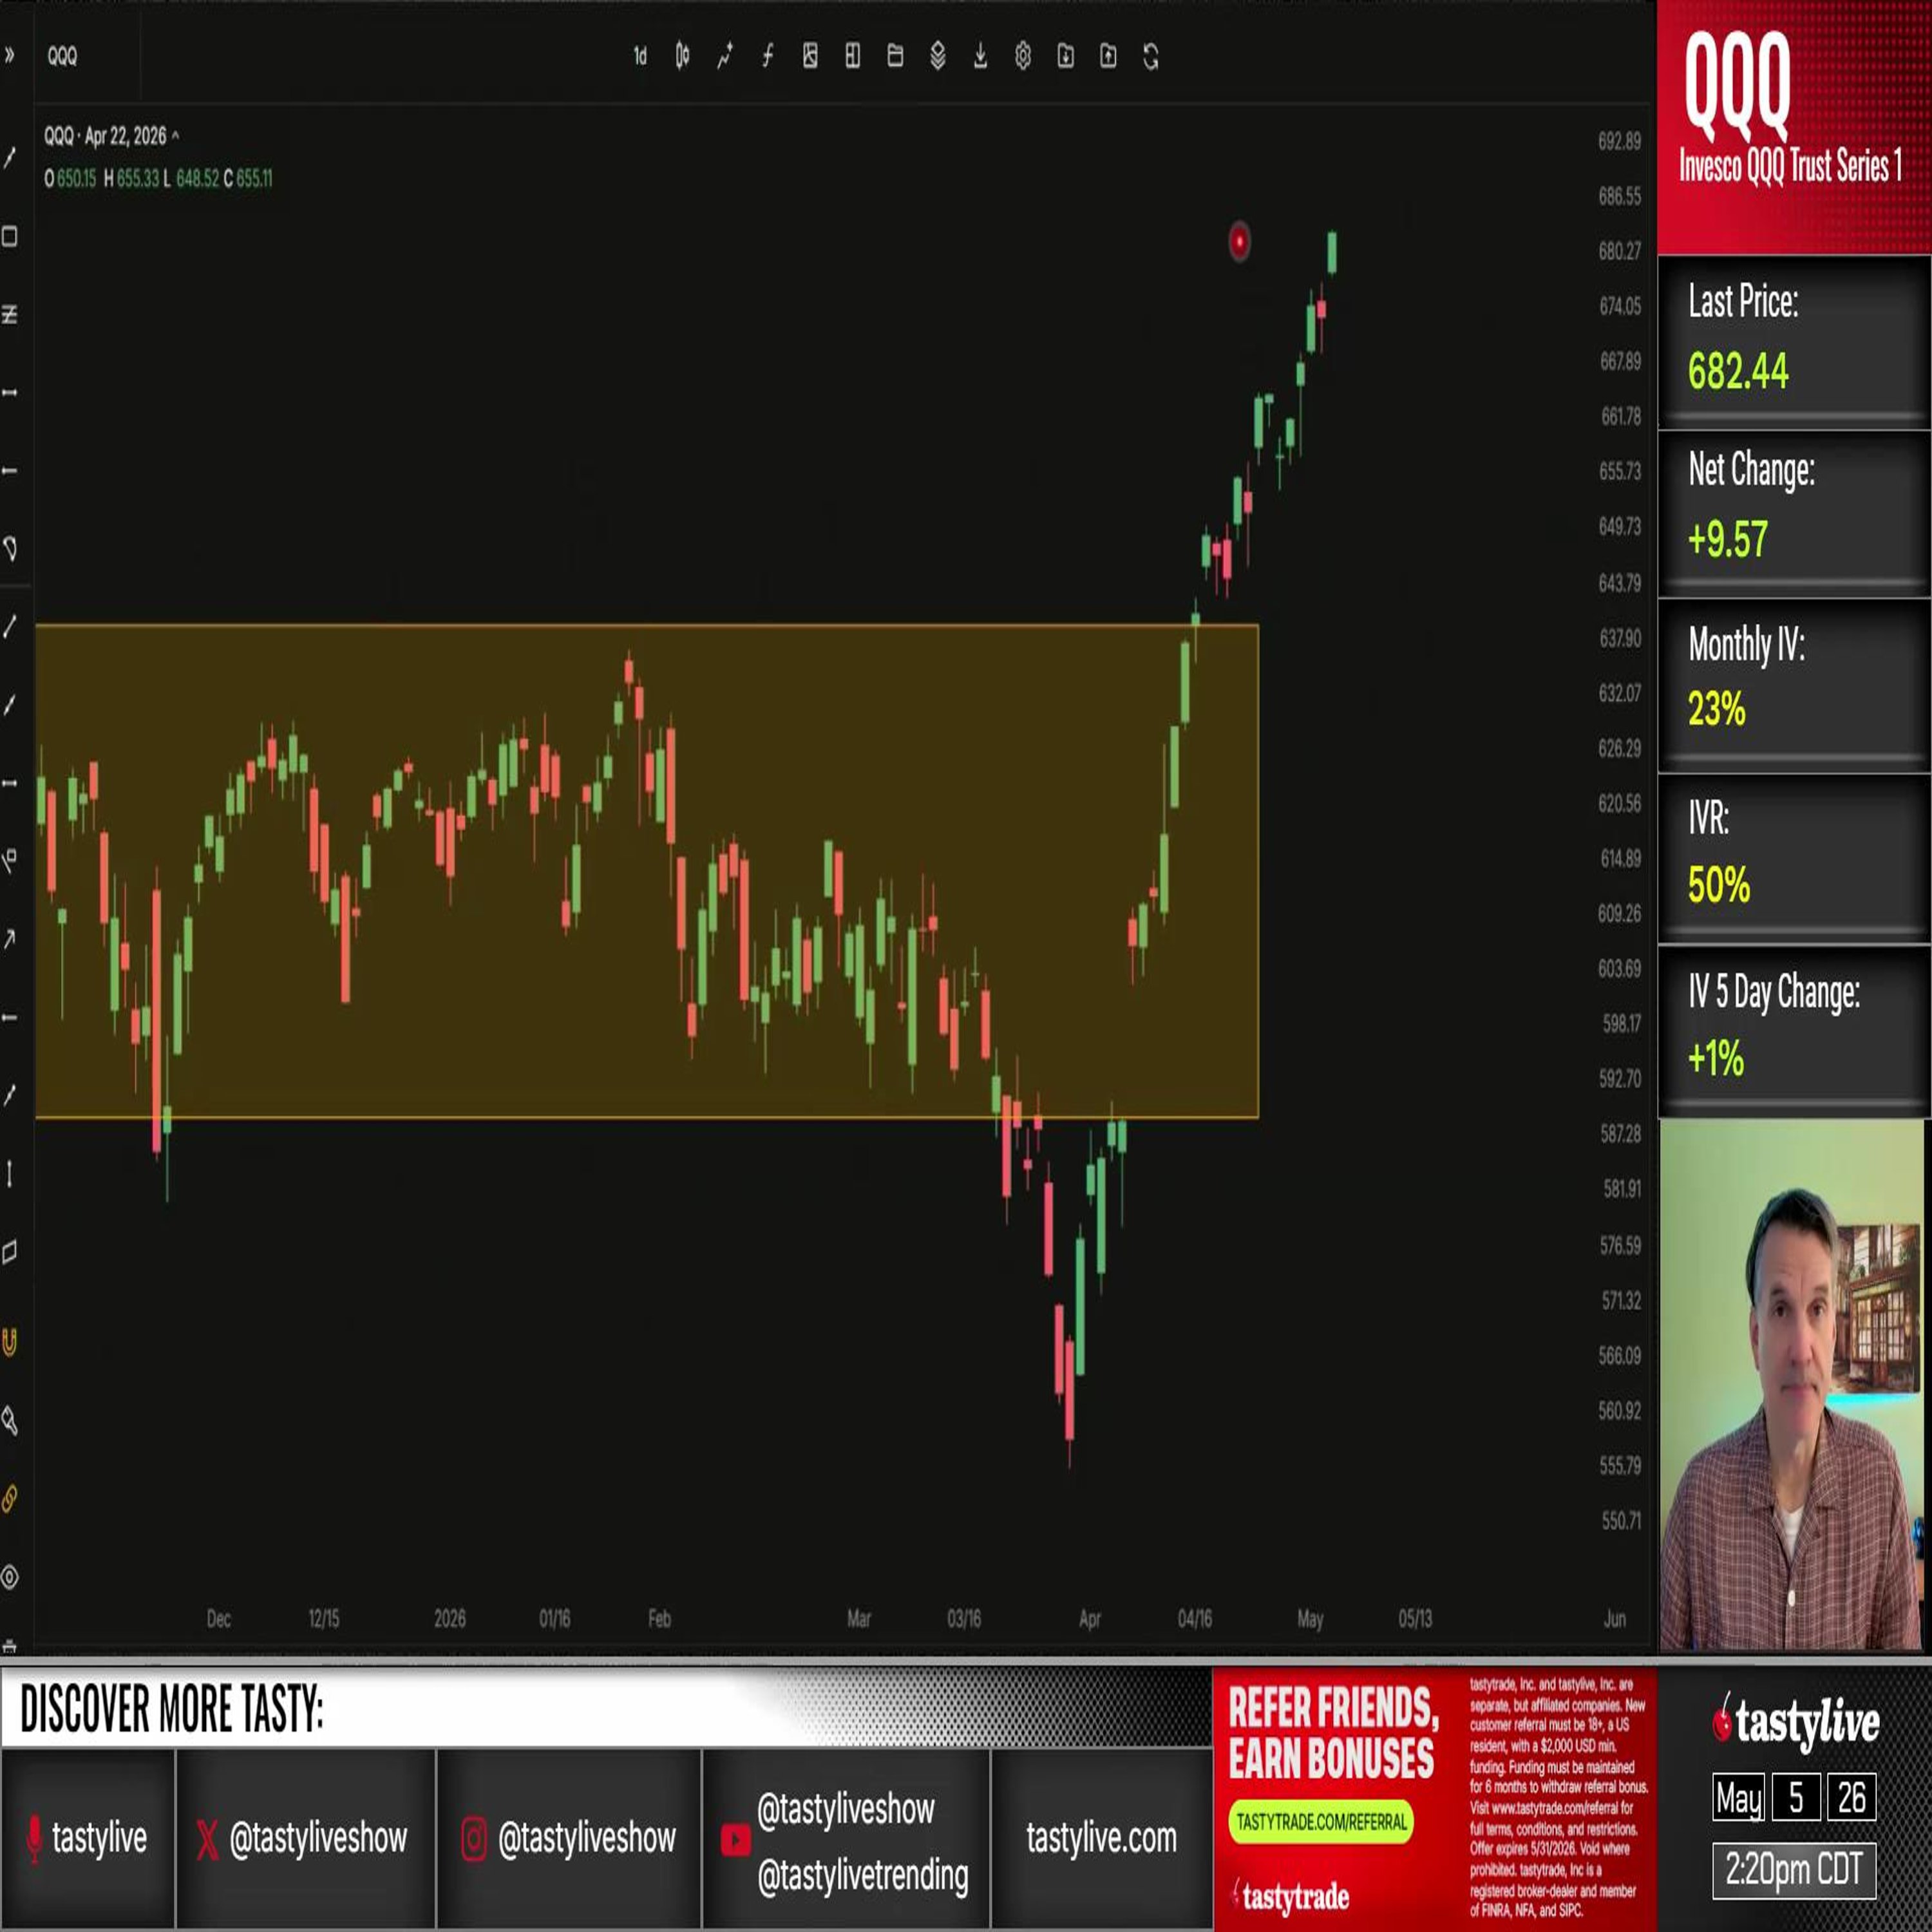The image size is (1932, 1932).
Task: Select the rectangle drawing tool
Action: (x=10, y=236)
